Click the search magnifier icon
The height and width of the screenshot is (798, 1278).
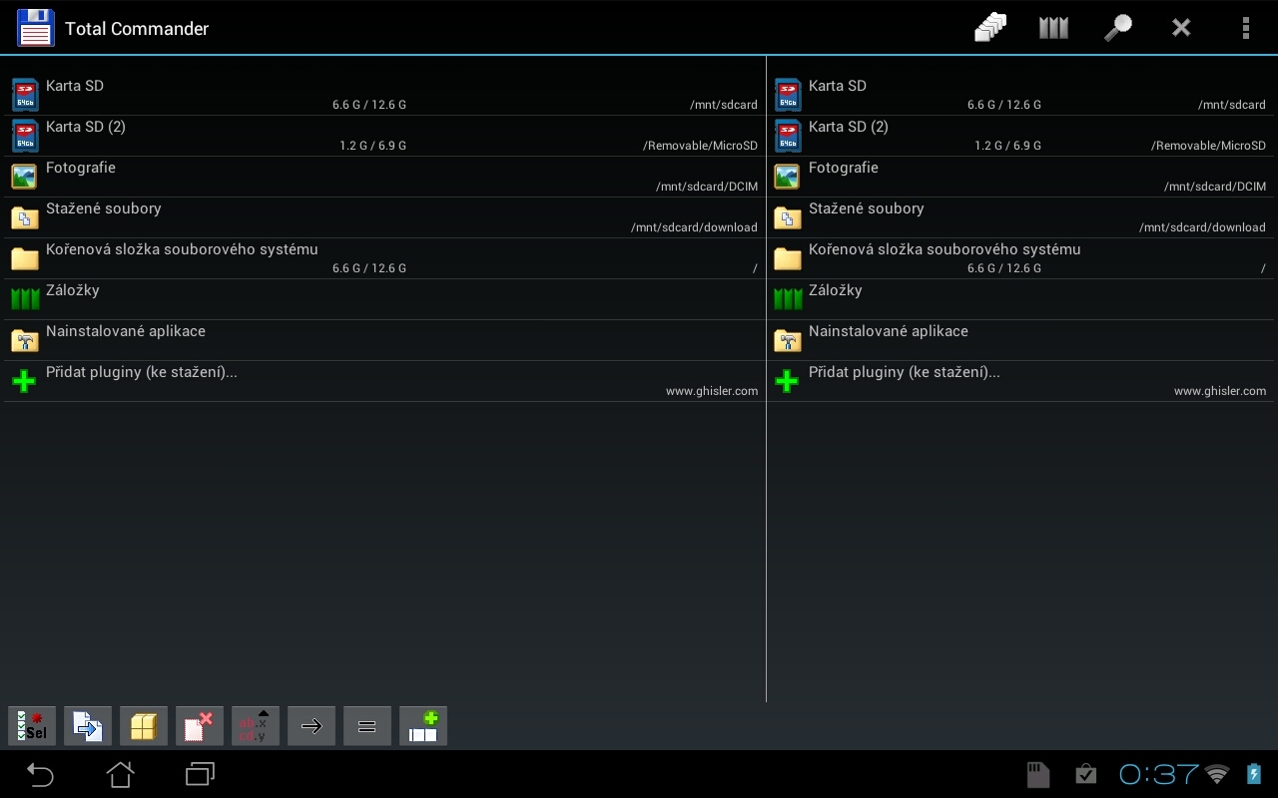[1117, 28]
